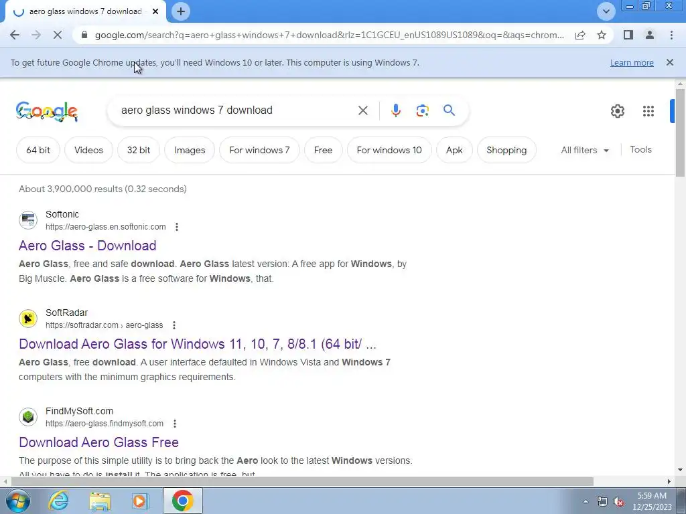Screen dimensions: 686x514
Task: Click the taskbar clock showing 5:59 AM
Action: pos(652,501)
